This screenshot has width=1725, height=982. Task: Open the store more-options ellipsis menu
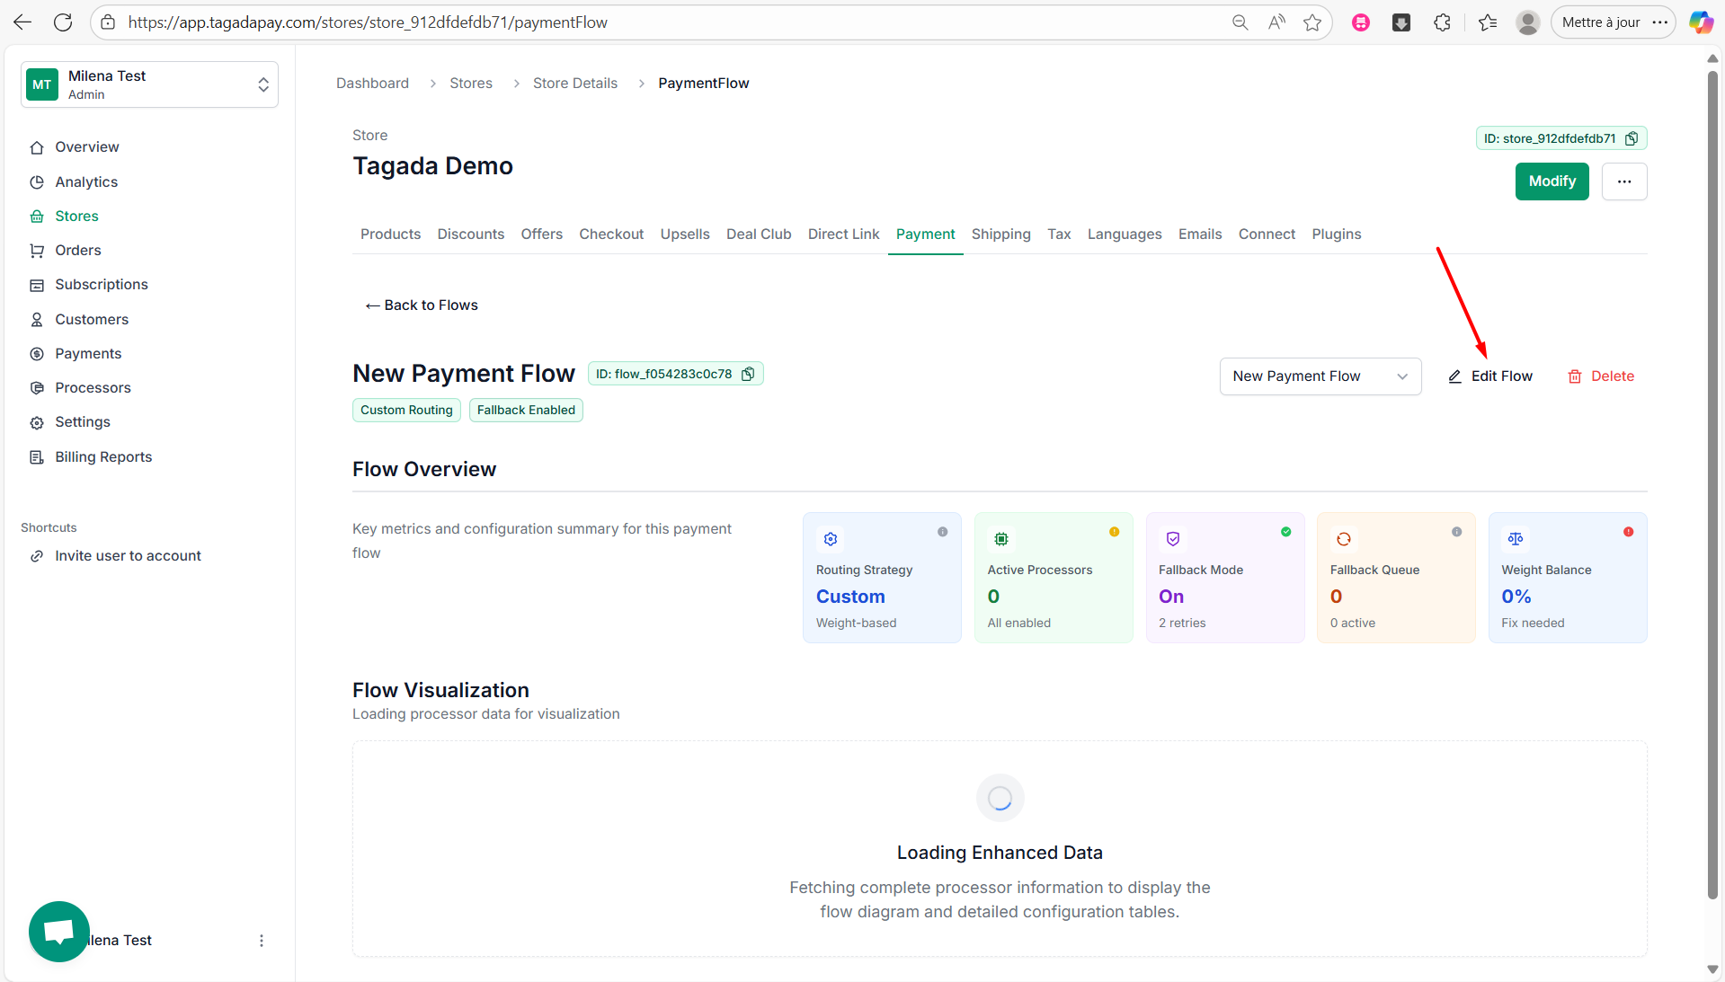tap(1623, 181)
